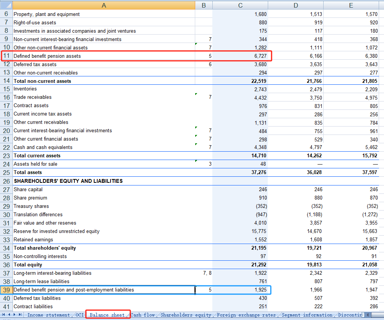Open the Cash flow sheet tab

click(x=142, y=315)
